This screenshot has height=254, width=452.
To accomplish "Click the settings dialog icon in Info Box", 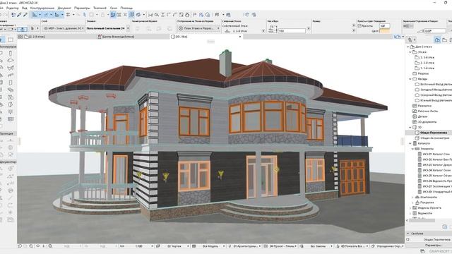I will pyautogui.click(x=22, y=29).
